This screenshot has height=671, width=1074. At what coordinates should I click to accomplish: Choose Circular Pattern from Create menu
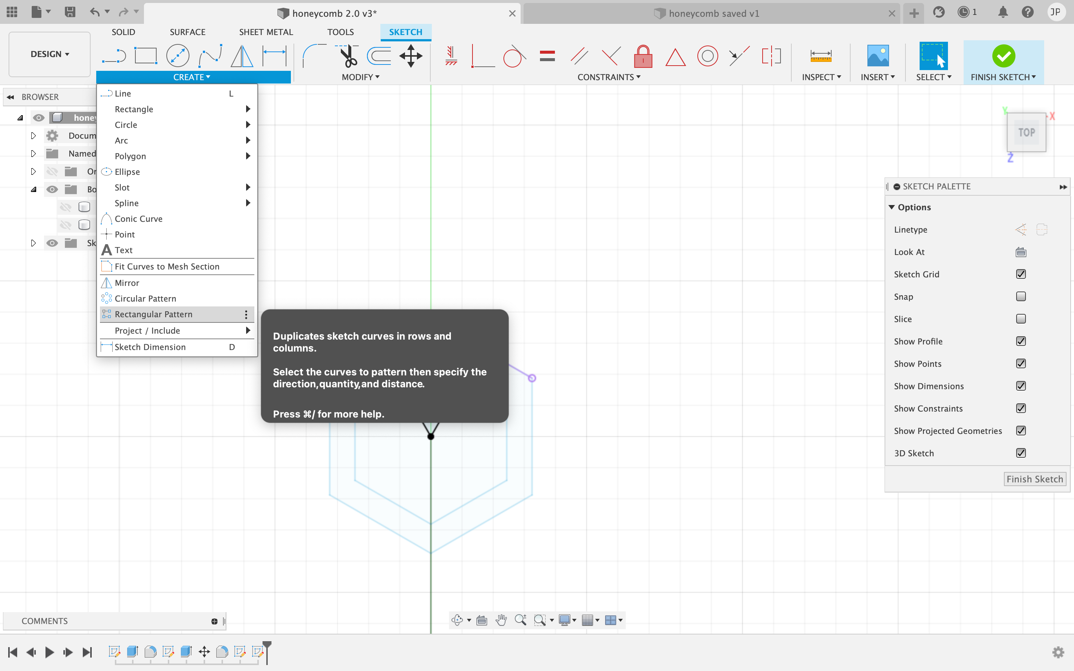177,299
